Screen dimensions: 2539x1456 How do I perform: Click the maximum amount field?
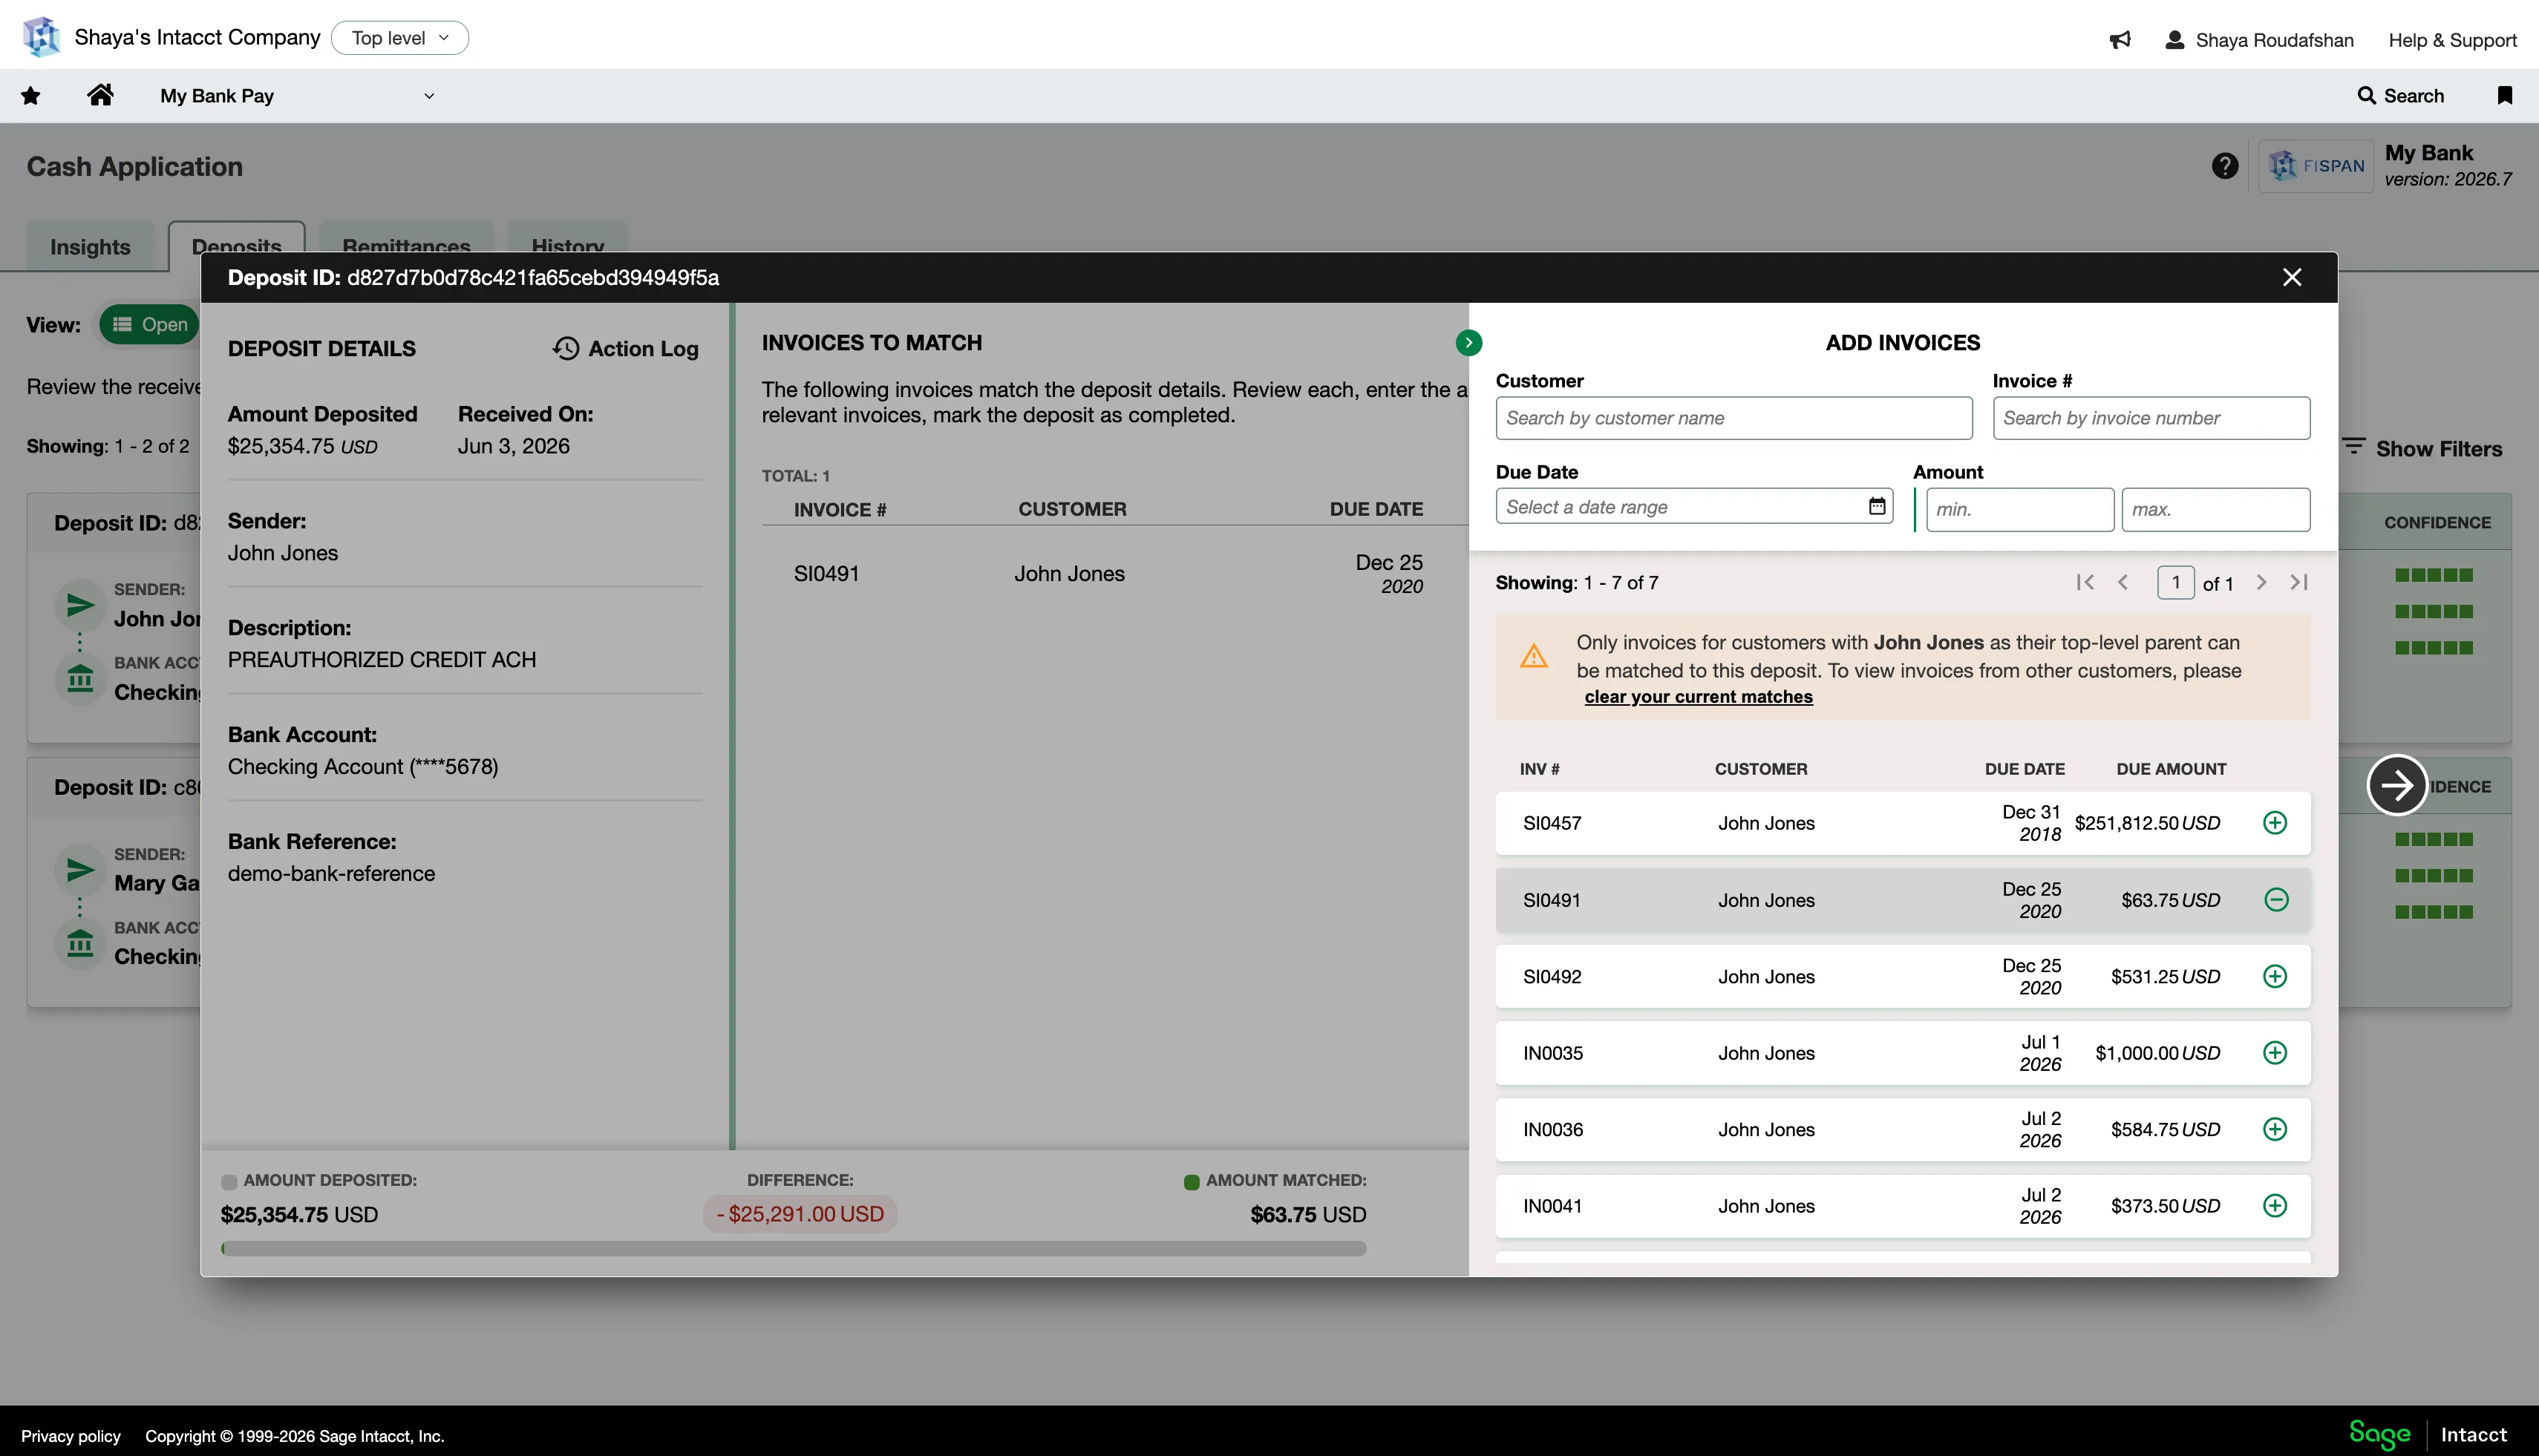pyautogui.click(x=2215, y=509)
